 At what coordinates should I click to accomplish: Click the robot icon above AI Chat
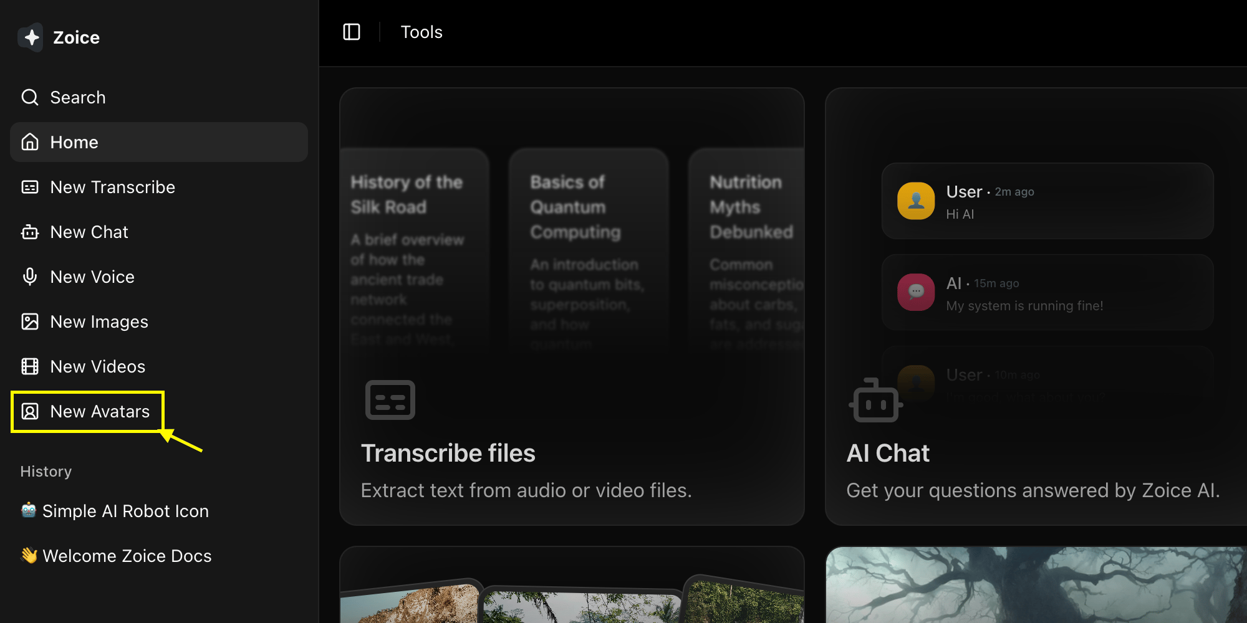click(x=876, y=400)
